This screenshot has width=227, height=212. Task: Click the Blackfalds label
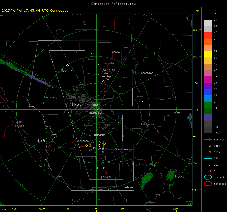[107, 70]
